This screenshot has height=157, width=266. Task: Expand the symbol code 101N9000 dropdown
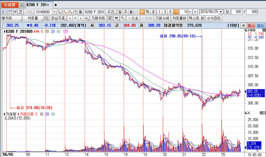[x=54, y=12]
